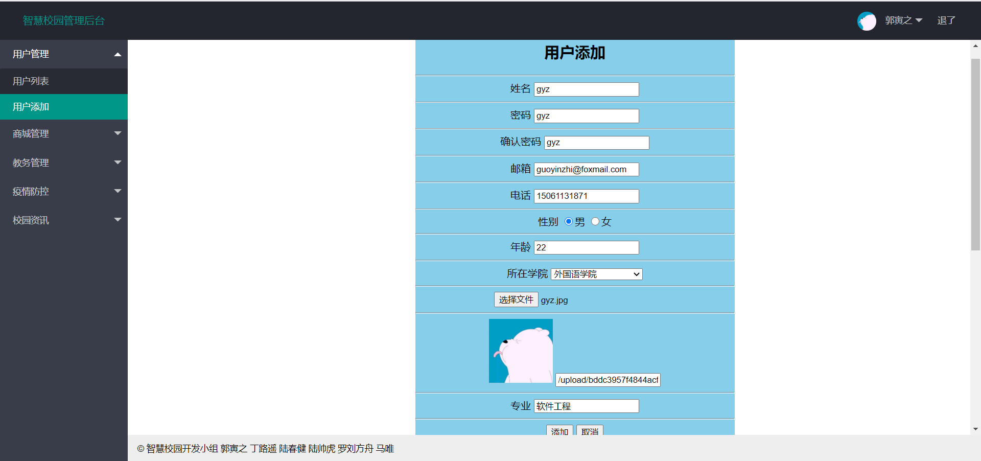Click the 选择文件 upload button
Image resolution: width=981 pixels, height=461 pixels.
pyautogui.click(x=516, y=299)
